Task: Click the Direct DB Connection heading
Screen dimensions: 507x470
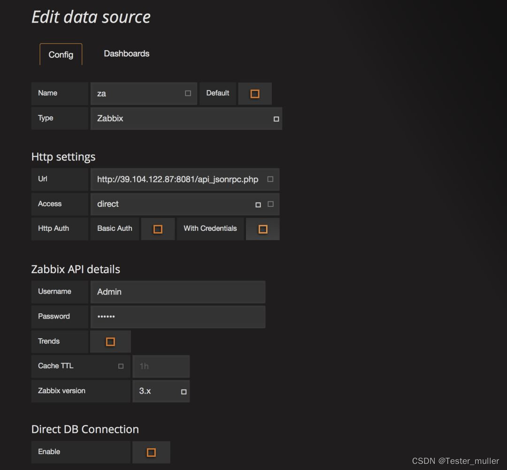Action: point(85,429)
